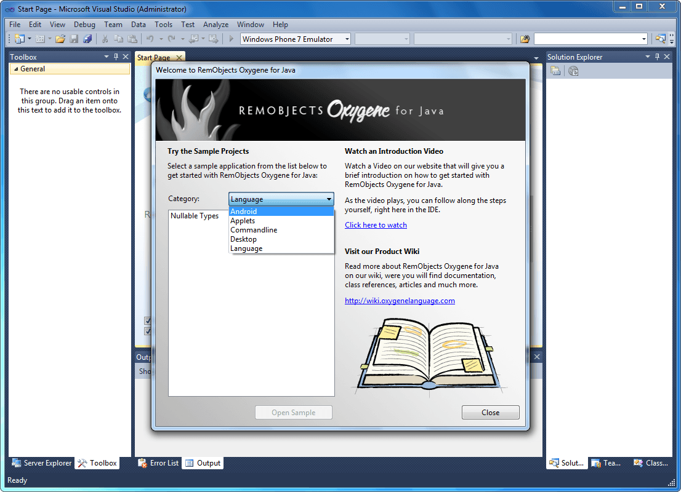The width and height of the screenshot is (681, 492).
Task: Click the Save floppy disk icon
Action: coord(75,39)
